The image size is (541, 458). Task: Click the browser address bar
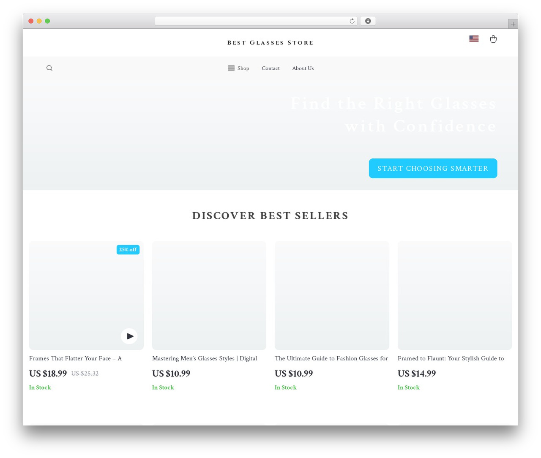256,21
